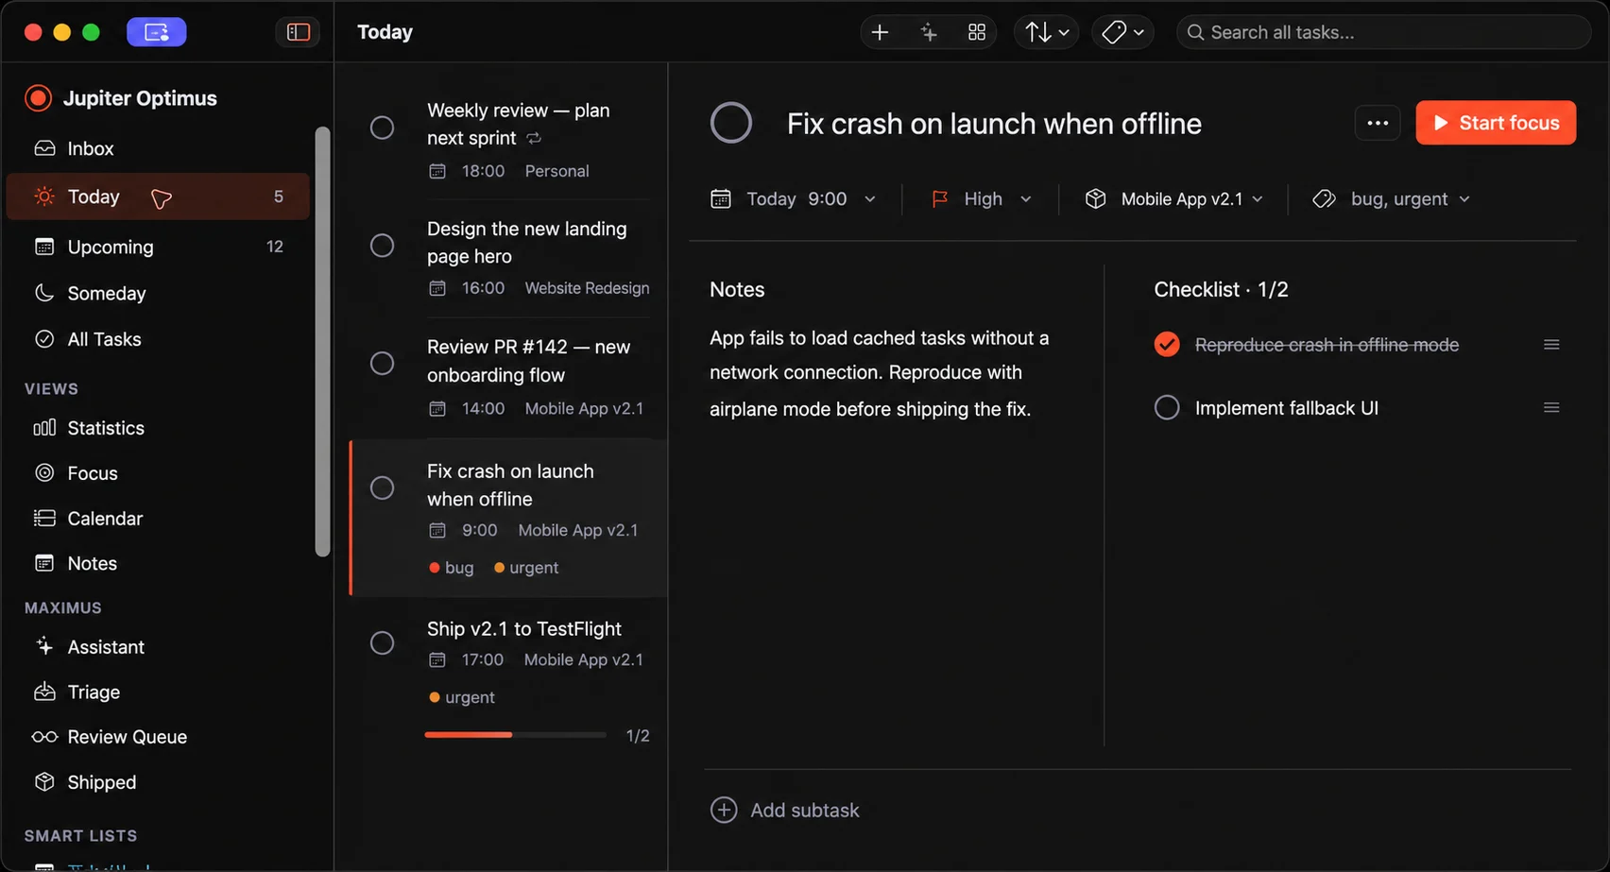The height and width of the screenshot is (872, 1610).
Task: Select the Today list in sidebar
Action: [x=158, y=197]
